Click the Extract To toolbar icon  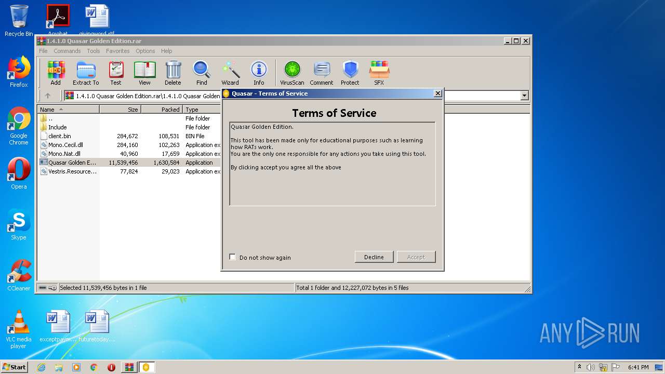point(86,73)
